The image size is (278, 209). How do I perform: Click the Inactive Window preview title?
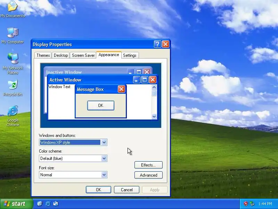[x=64, y=72]
